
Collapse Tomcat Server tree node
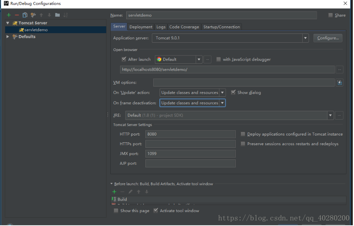click(8, 23)
